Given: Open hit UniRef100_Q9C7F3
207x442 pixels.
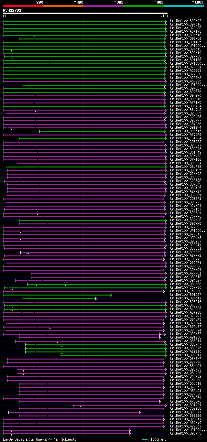Looking at the screenshot, I should coord(186,434).
